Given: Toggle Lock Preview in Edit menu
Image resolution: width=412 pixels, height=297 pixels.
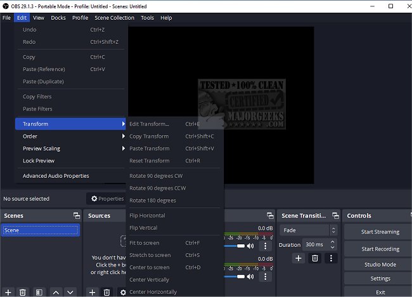Looking at the screenshot, I should click(x=70, y=161).
